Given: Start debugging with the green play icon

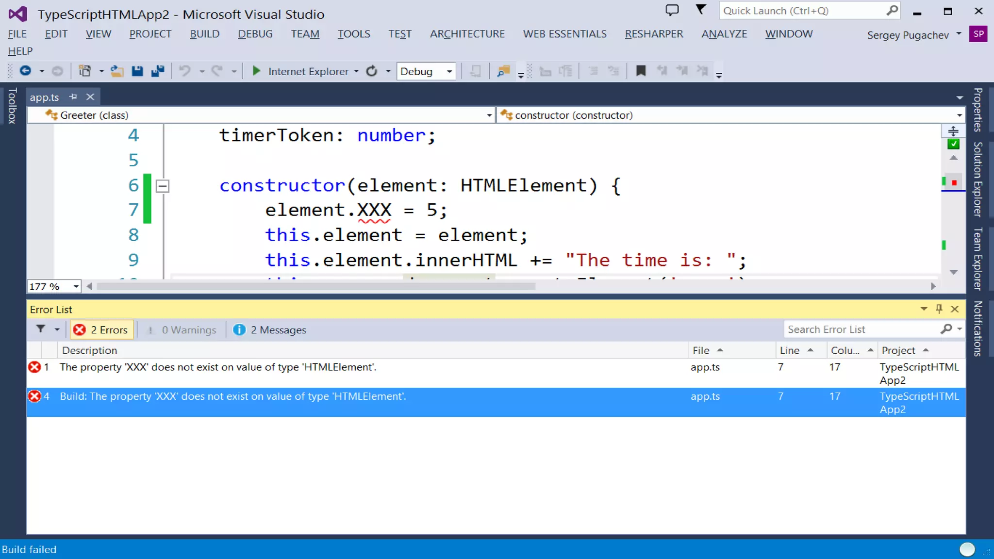Looking at the screenshot, I should point(257,71).
